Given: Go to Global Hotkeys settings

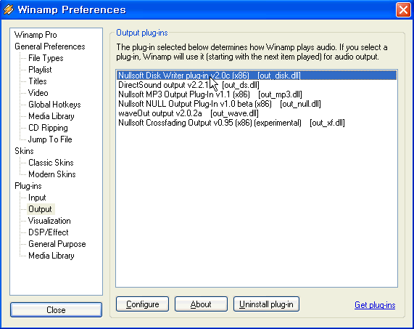Looking at the screenshot, I should (54, 105).
